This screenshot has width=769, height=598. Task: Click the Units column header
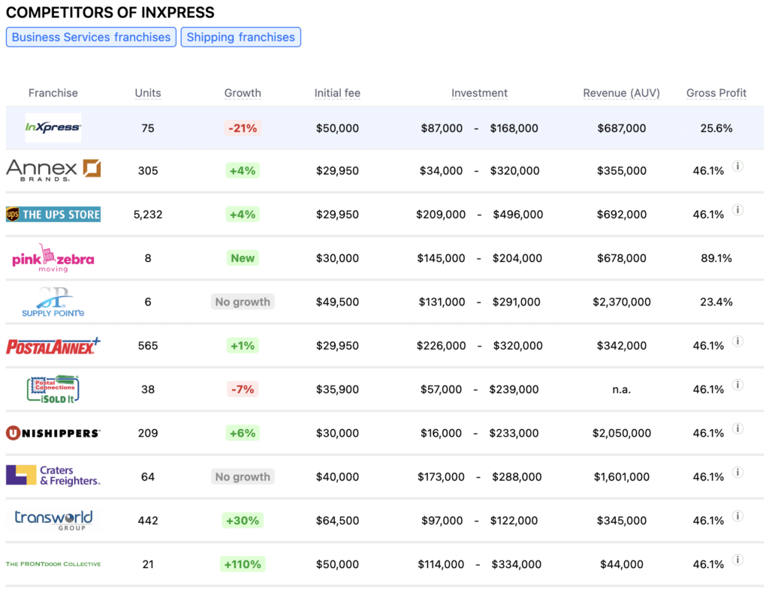(148, 93)
